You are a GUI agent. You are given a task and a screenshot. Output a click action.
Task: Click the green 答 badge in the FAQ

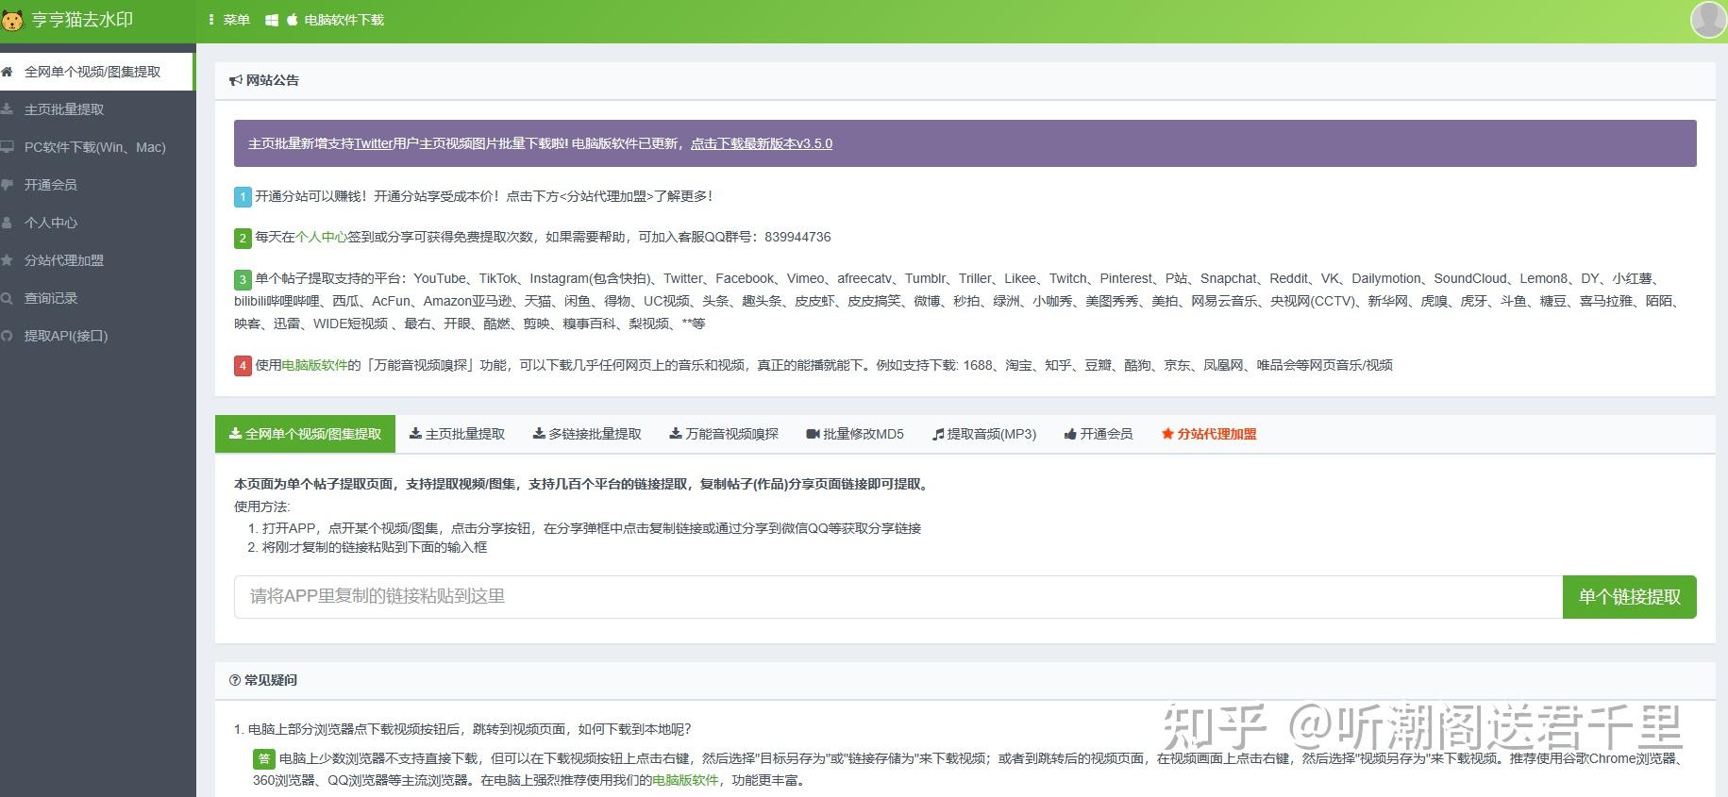(x=263, y=758)
